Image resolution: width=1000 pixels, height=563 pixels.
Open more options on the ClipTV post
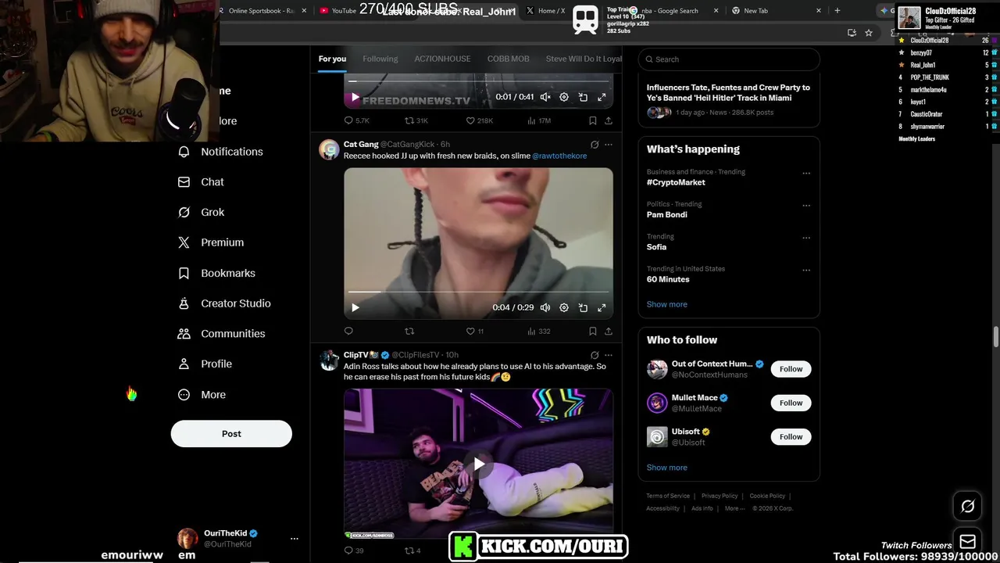(x=609, y=355)
